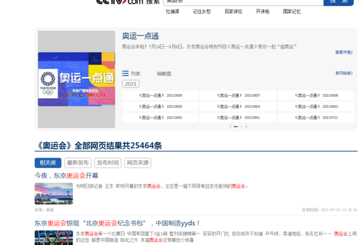Open episode 《奥运一点通》 20210802
This screenshot has height=245, width=363.
coord(160,117)
